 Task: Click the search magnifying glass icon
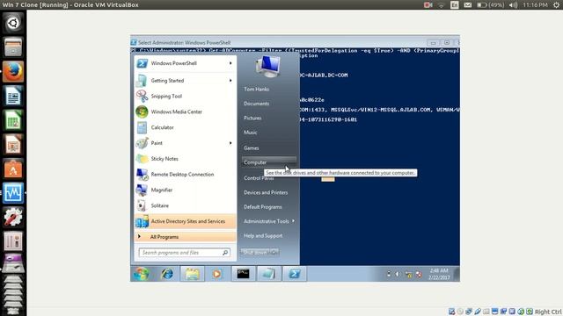225,253
